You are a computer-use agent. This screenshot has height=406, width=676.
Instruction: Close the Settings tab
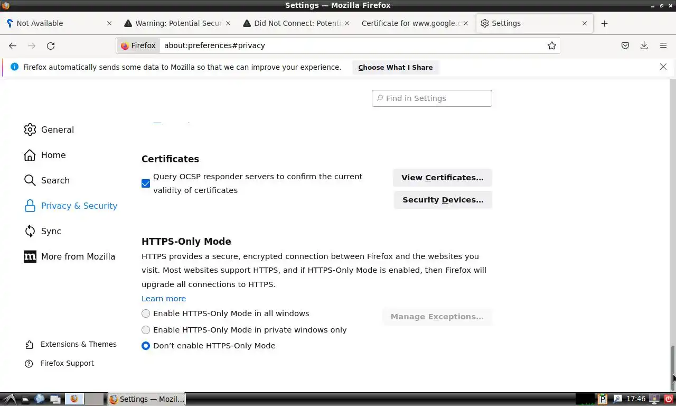(x=585, y=23)
